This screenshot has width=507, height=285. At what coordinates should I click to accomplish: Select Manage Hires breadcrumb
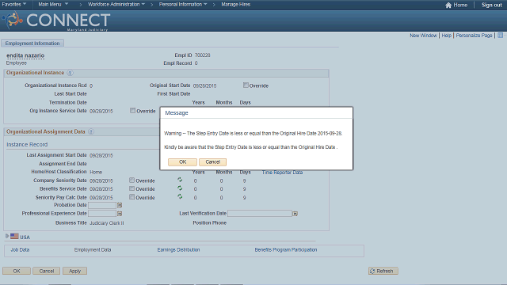click(x=236, y=5)
